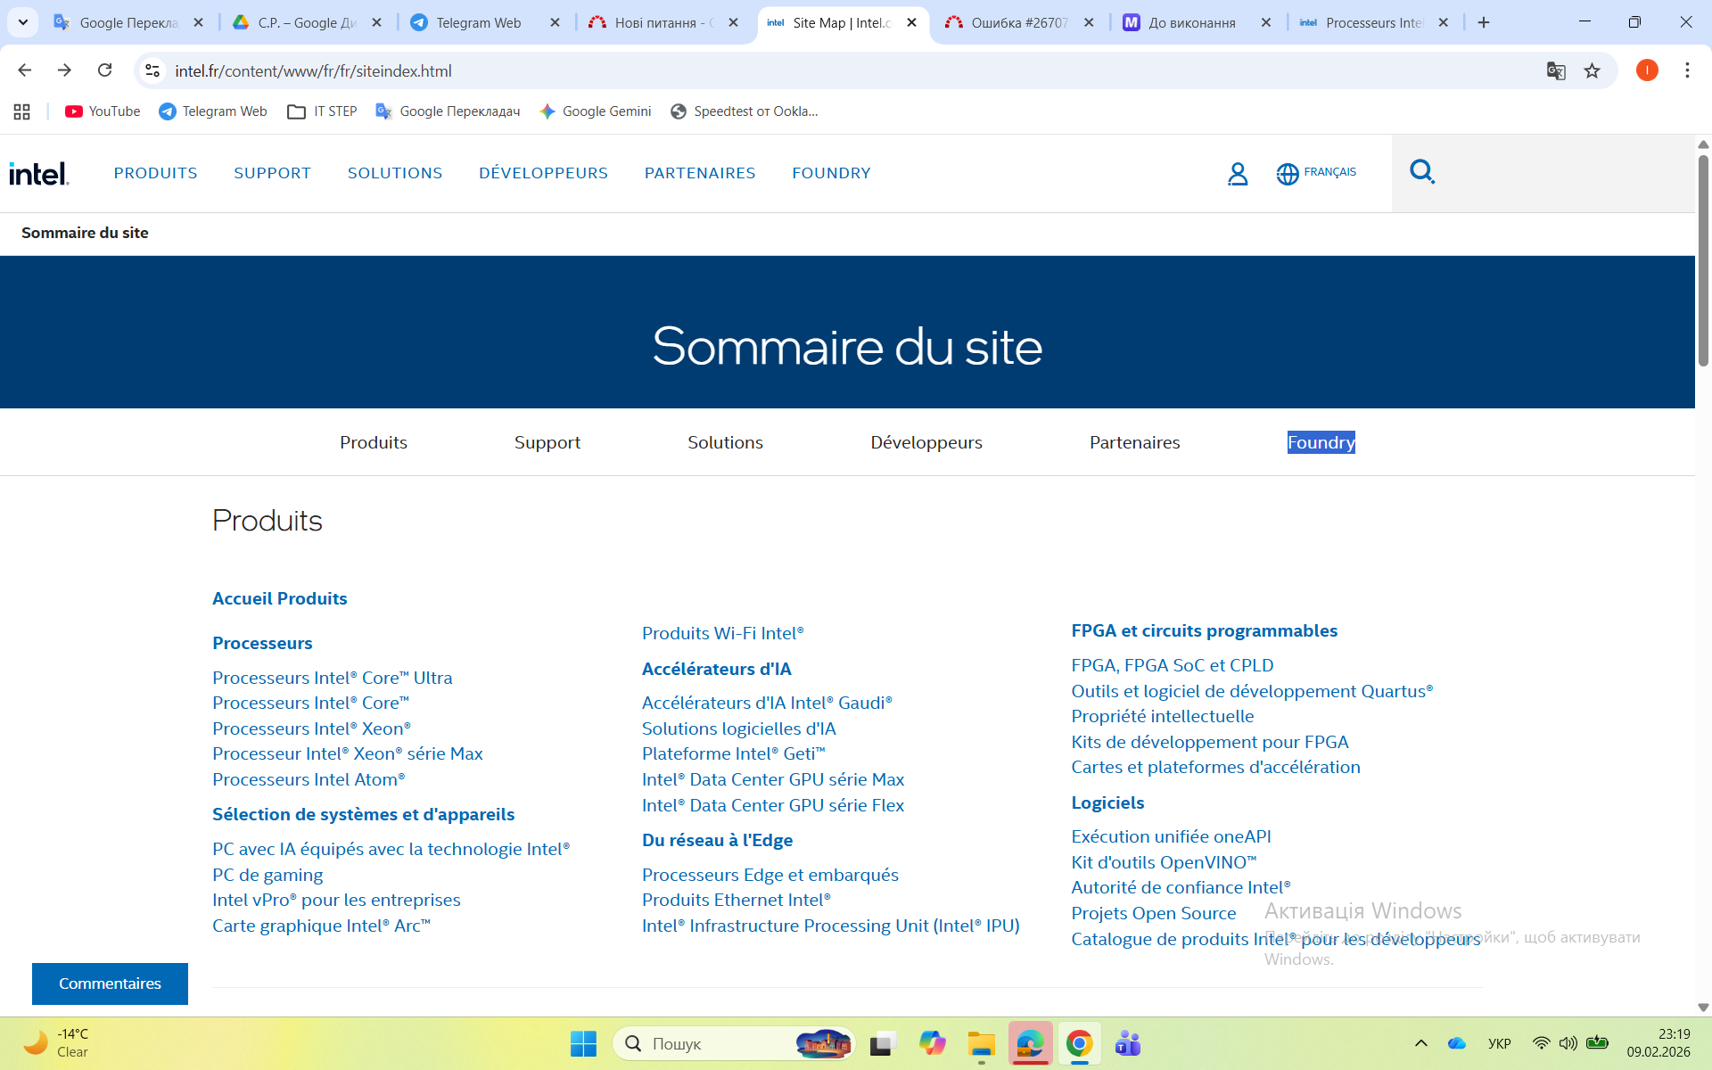
Task: Bookmark this page with the star icon
Action: tap(1592, 71)
